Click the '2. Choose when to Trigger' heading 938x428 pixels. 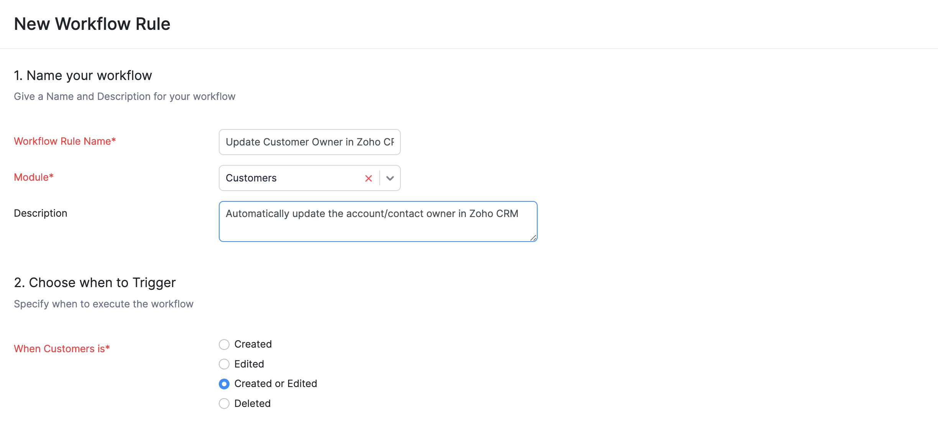(95, 283)
